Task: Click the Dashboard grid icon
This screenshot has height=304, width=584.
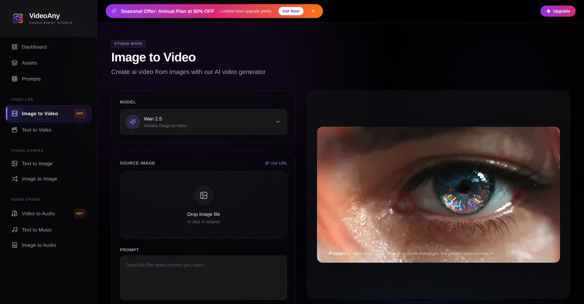Action: (15, 47)
